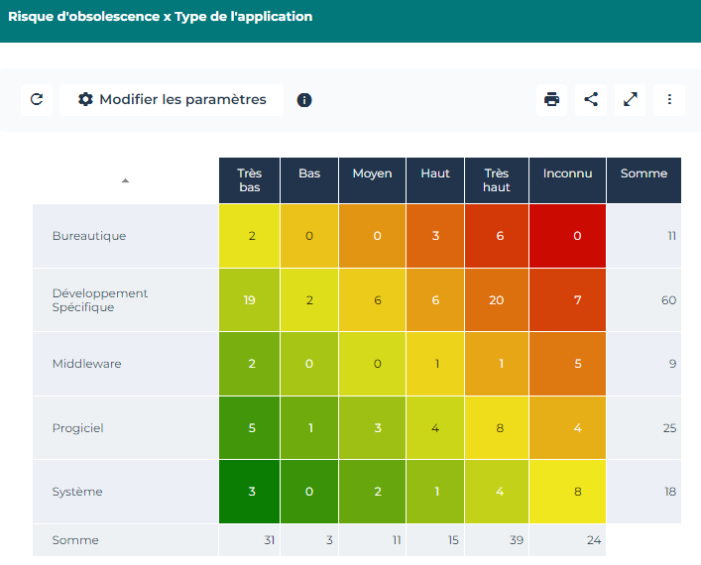Open the info icon tooltip
The width and height of the screenshot is (701, 565).
coord(304,100)
